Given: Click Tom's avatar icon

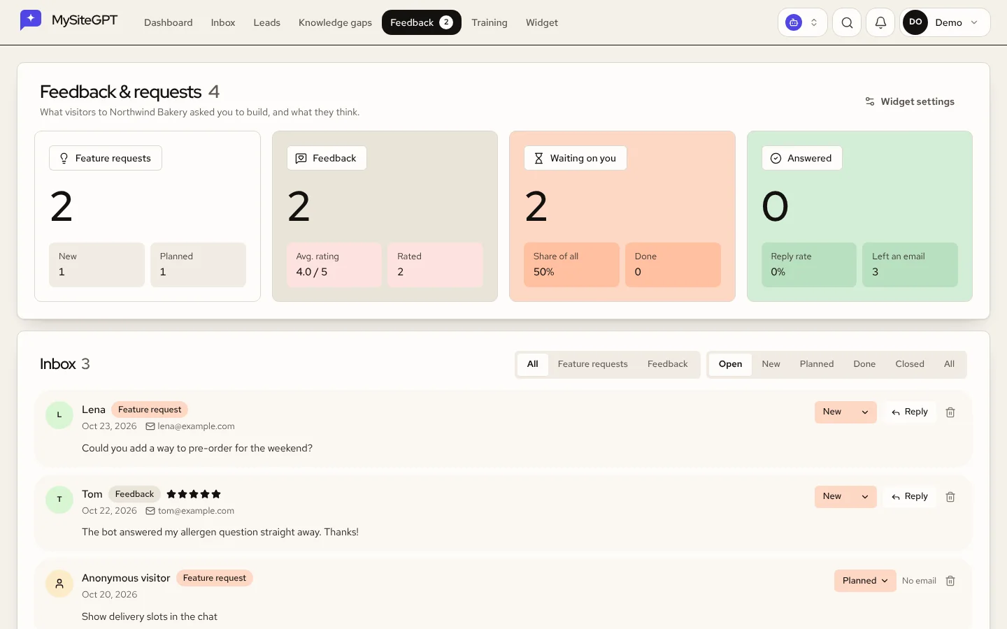Looking at the screenshot, I should click(x=59, y=500).
